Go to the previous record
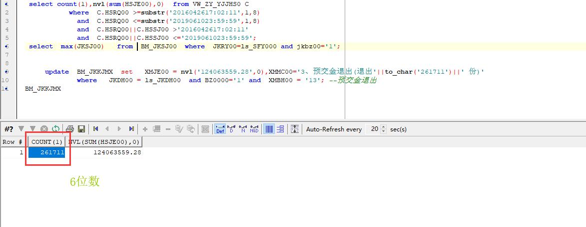The image size is (586, 227). 107,129
